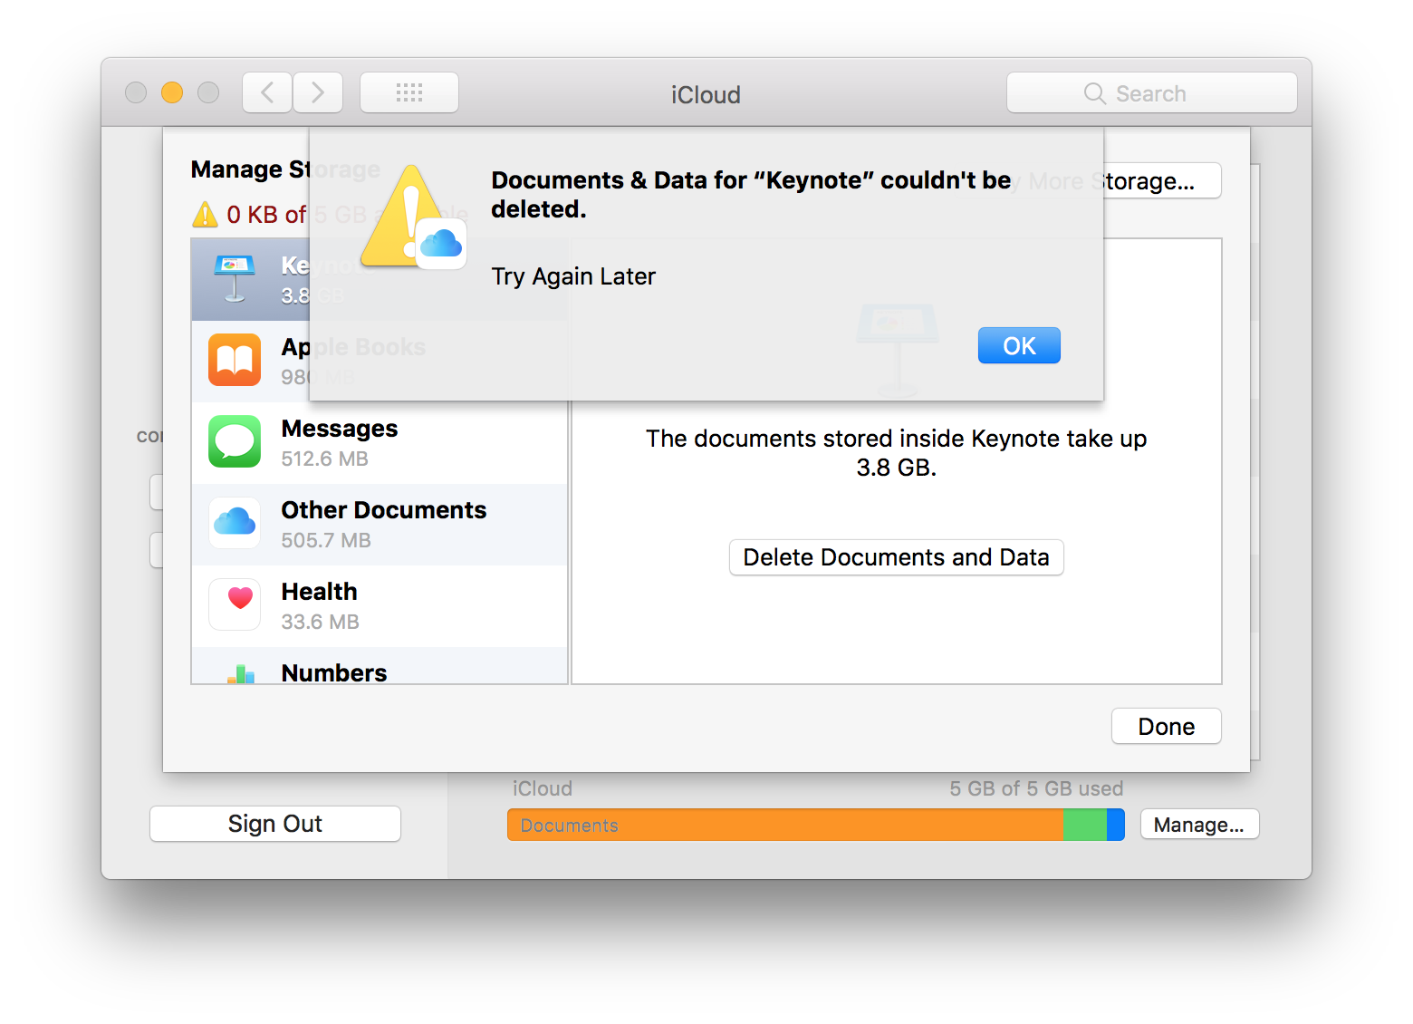The image size is (1413, 1024).
Task: Select the Numbers chart icon
Action: coord(241,673)
